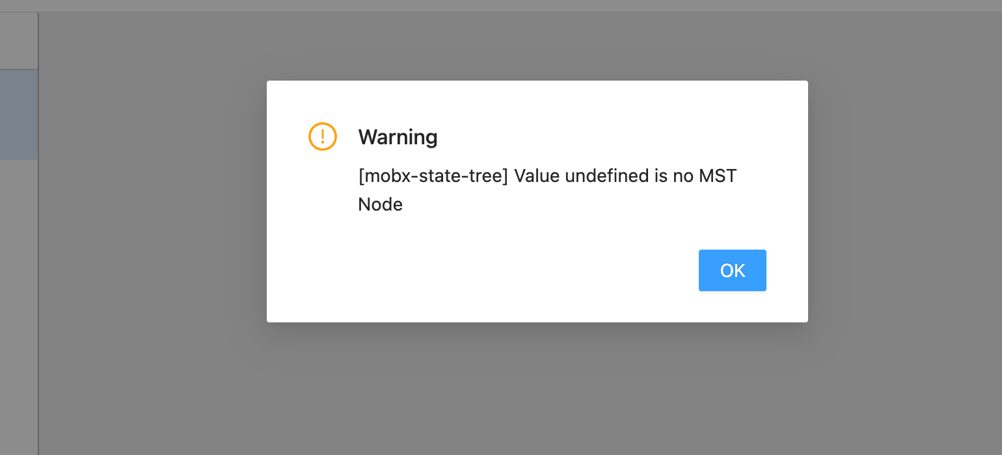Image resolution: width=1002 pixels, height=455 pixels.
Task: Select the highlighted blue-gray sidebar item
Action: point(18,114)
